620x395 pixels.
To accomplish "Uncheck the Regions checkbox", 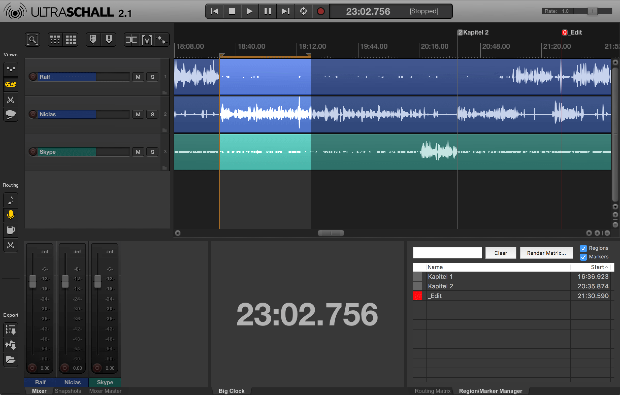I will 583,248.
